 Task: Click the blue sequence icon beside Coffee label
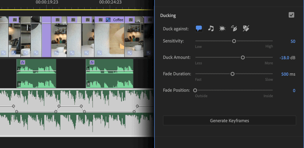tap(108, 20)
